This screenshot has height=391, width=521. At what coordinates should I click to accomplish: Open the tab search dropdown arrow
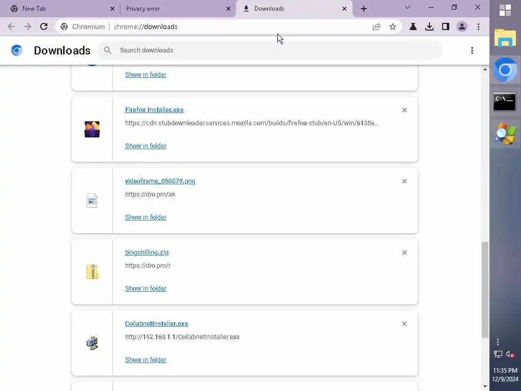tap(408, 7)
